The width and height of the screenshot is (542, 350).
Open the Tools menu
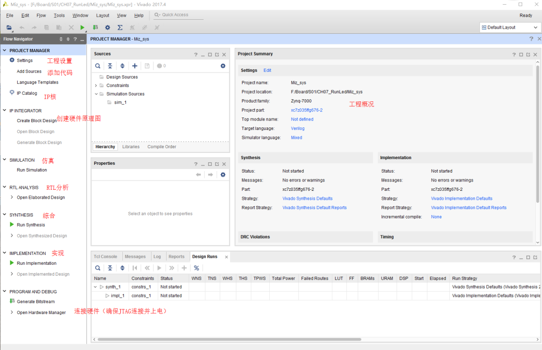(59, 16)
